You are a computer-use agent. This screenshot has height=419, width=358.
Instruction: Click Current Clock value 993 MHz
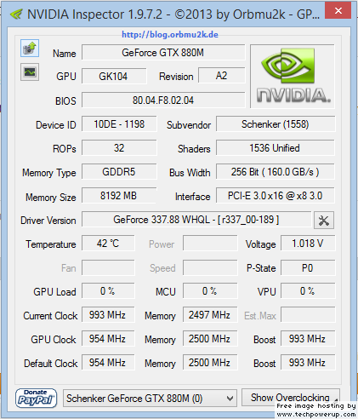click(x=108, y=315)
